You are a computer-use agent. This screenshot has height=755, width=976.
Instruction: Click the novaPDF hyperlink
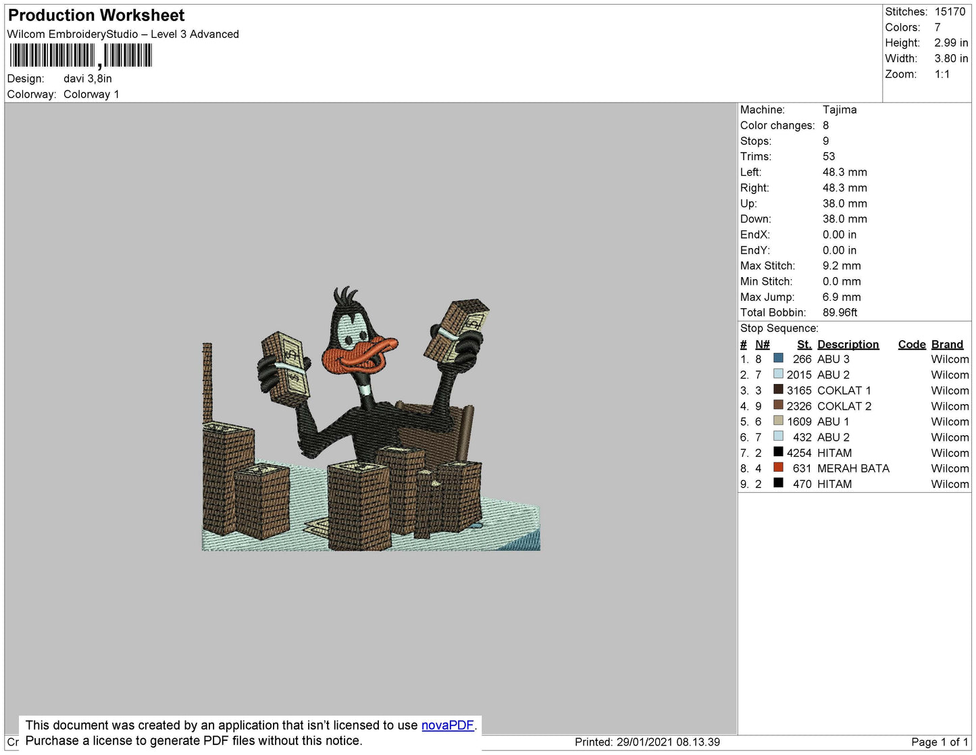click(448, 725)
